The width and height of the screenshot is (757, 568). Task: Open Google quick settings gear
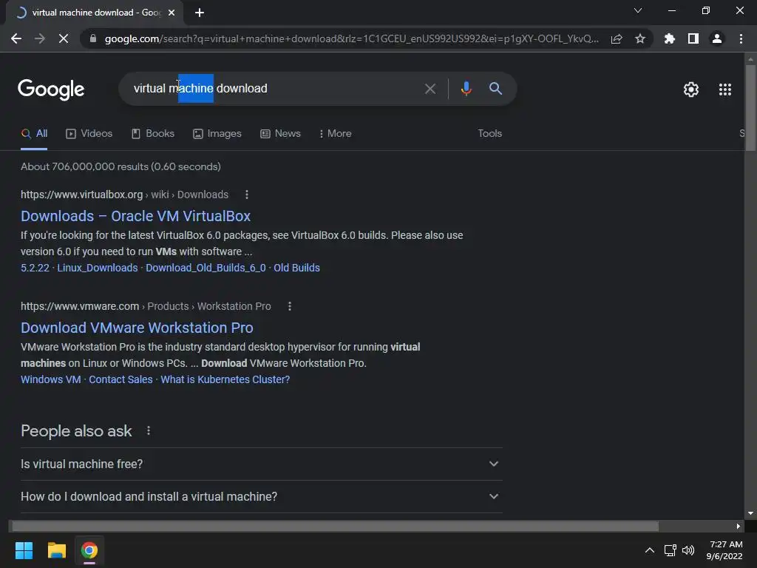[691, 89]
